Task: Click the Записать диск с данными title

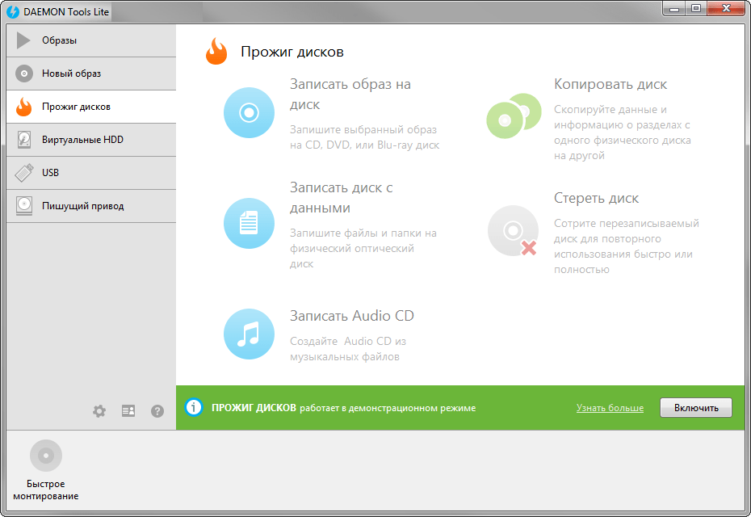Action: [341, 197]
